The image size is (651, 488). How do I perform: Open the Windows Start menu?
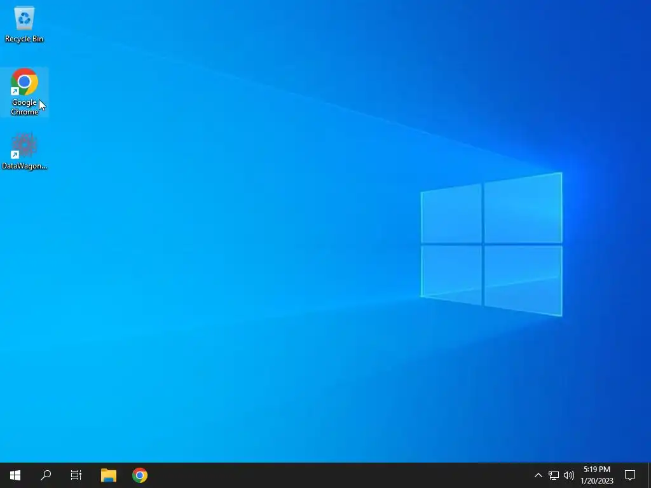point(15,475)
